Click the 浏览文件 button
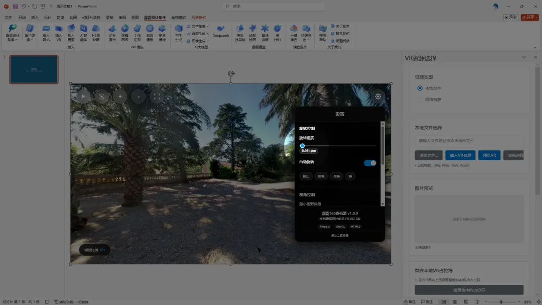 tap(429, 155)
